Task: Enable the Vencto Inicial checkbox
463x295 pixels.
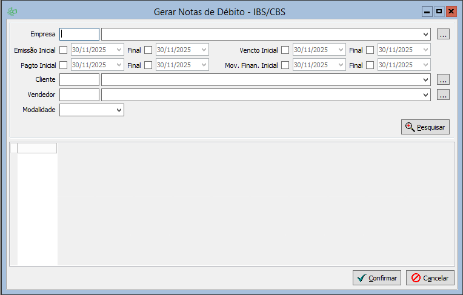Action: coord(285,50)
